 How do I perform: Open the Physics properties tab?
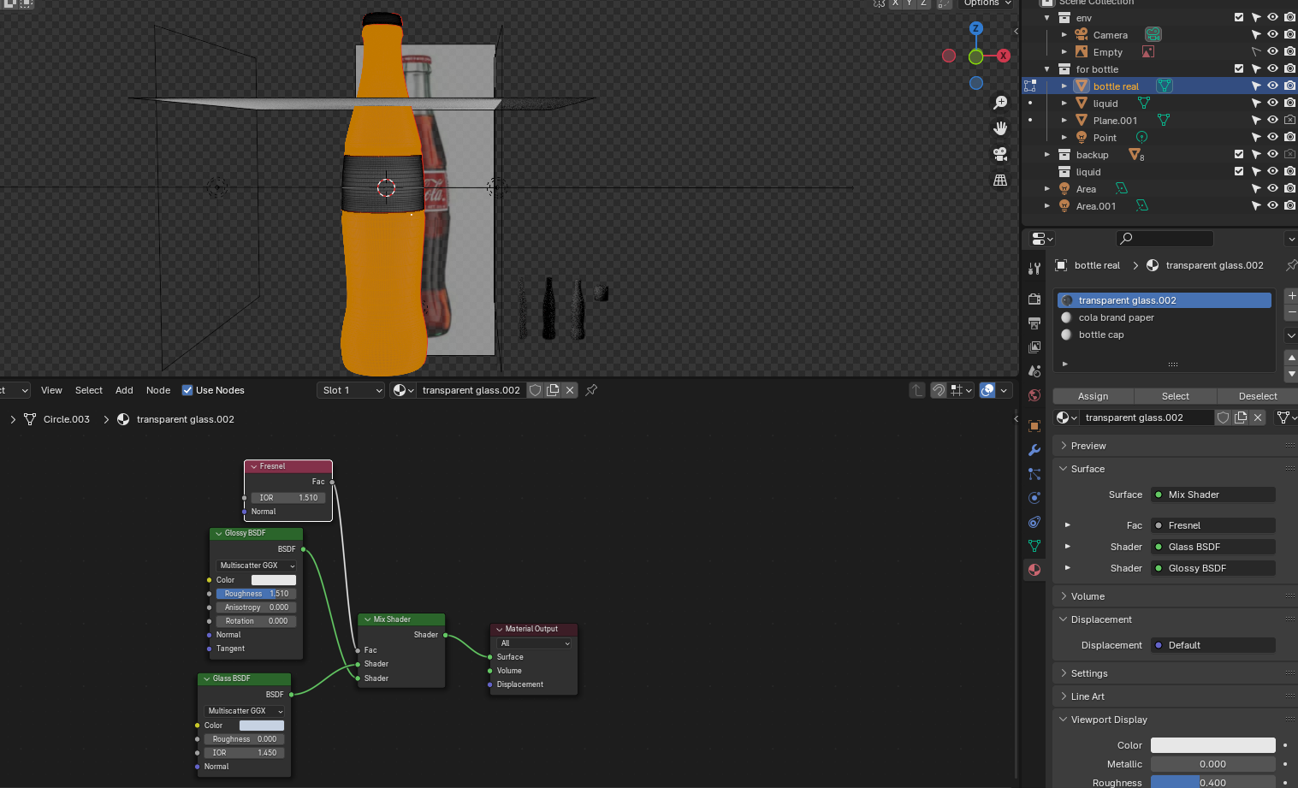tap(1034, 498)
